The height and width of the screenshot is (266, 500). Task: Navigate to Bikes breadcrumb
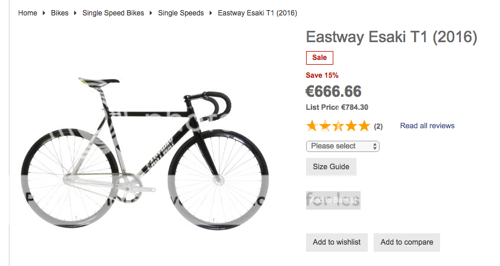59,13
